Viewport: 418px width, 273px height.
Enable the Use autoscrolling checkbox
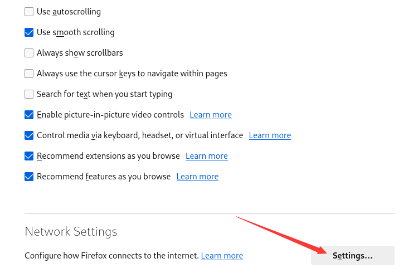[x=29, y=12]
